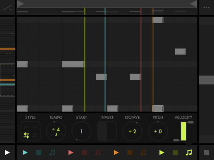
Task: Select the ping-pong arrows in STYLE
Action: click(26, 135)
